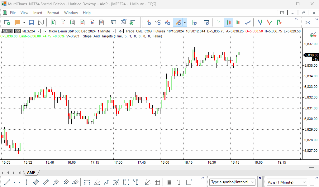Switch to hollow candlestick chart style
319x187 pixels.
tap(238, 22)
